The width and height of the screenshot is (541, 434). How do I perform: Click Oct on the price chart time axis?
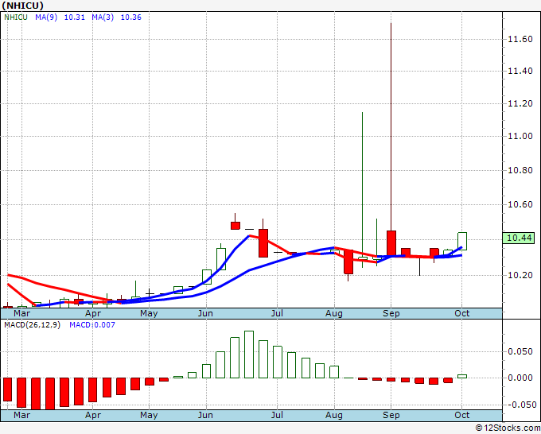click(462, 313)
